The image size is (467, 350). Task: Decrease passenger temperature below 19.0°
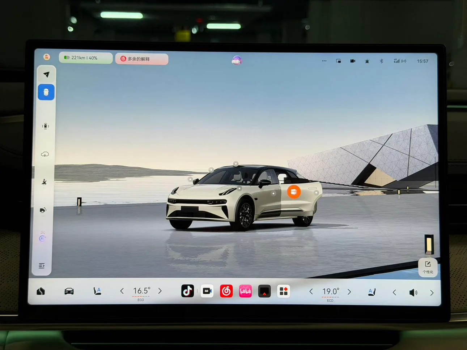tap(311, 291)
